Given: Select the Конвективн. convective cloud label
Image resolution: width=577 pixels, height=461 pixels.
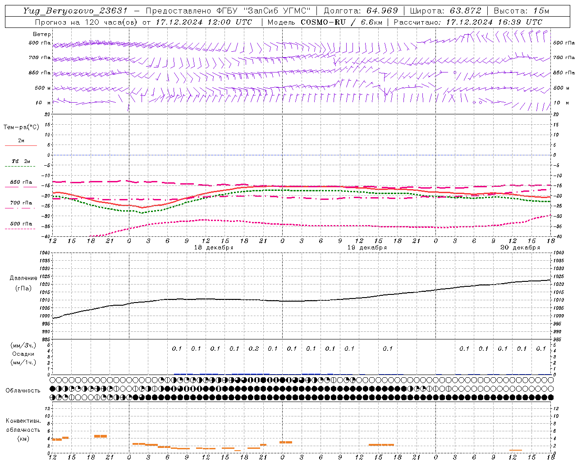Looking at the screenshot, I should [x=23, y=421].
